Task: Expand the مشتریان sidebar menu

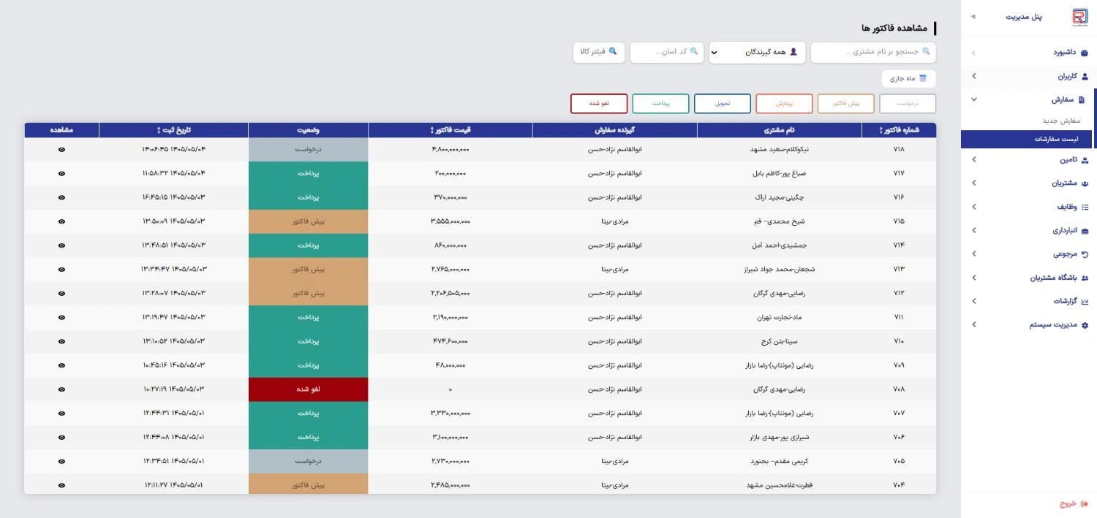Action: point(1029,183)
